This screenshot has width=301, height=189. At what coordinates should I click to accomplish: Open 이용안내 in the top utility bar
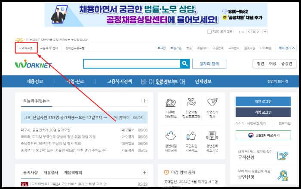(218, 48)
